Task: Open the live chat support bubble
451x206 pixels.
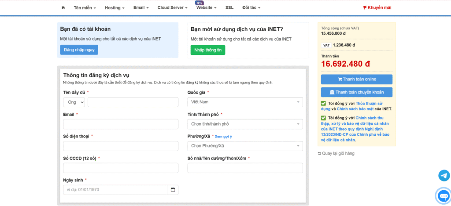Action: 443,196
